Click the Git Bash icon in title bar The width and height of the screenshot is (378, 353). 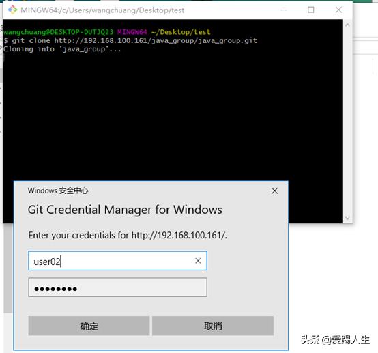pyautogui.click(x=12, y=10)
